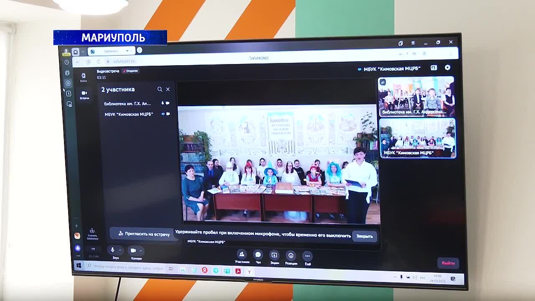This screenshot has height=301, width=535.
Task: Open the browser tab list dropdown arrow
Action: coord(83,52)
